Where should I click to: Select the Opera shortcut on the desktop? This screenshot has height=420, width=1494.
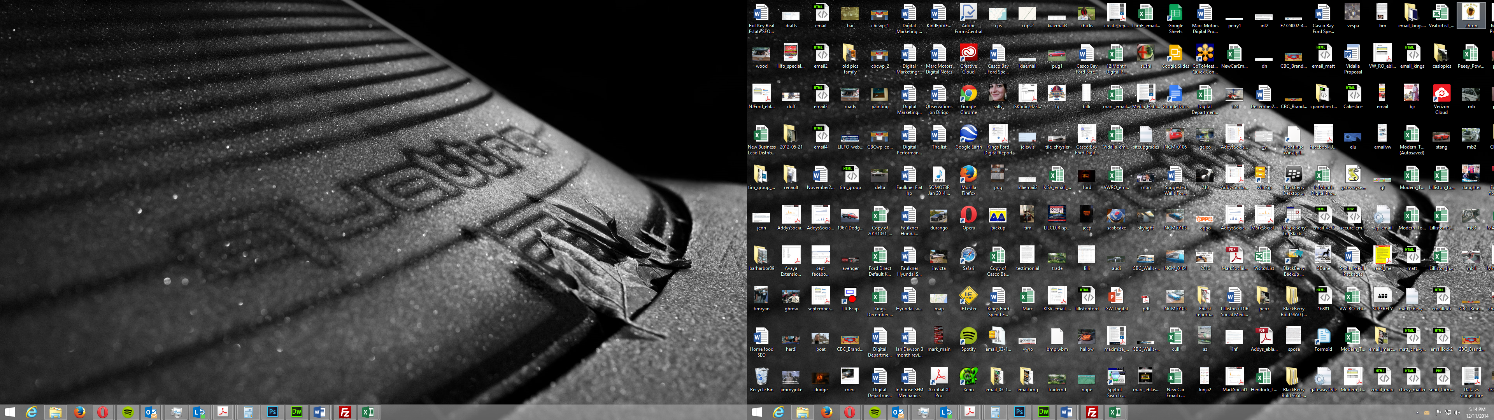click(x=968, y=218)
